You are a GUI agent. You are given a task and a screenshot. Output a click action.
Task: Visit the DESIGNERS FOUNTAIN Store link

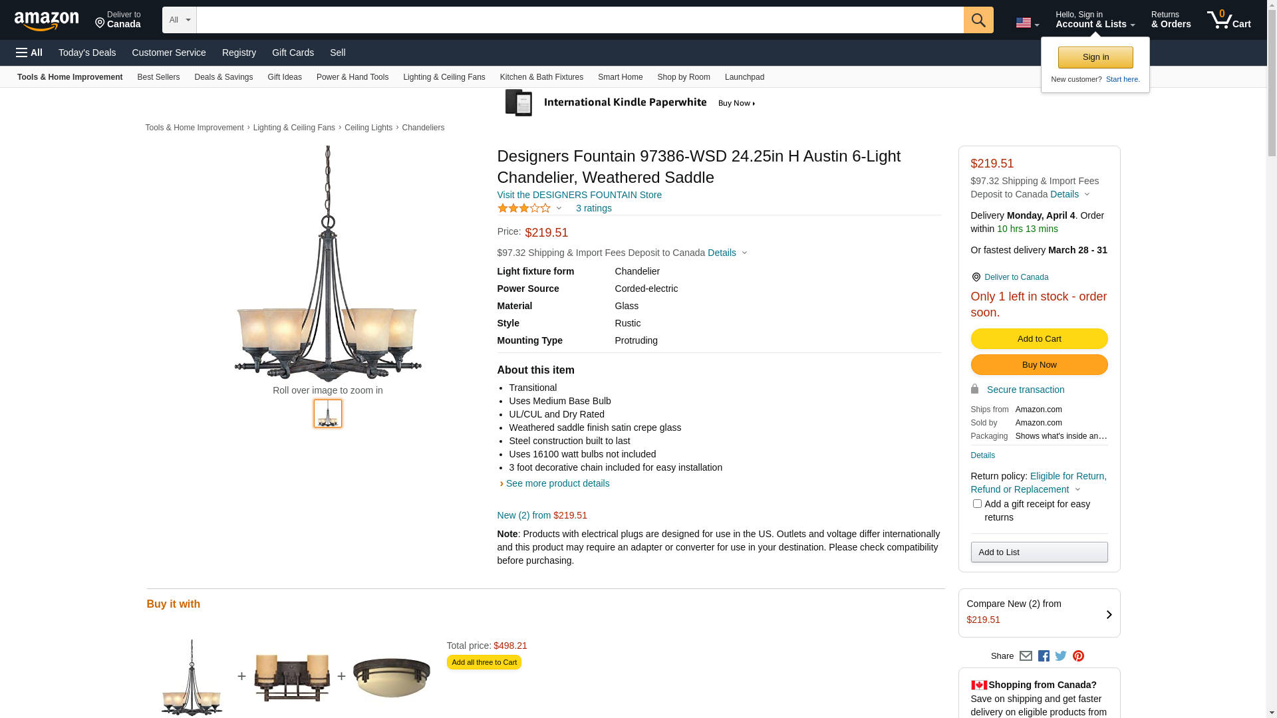[579, 195]
